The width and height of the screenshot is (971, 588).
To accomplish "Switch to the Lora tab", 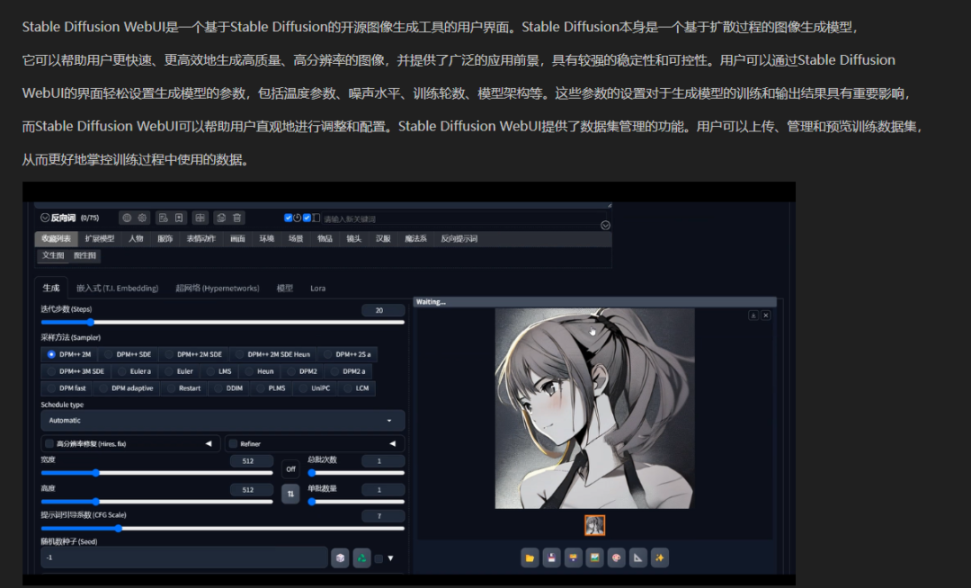I will coord(317,289).
